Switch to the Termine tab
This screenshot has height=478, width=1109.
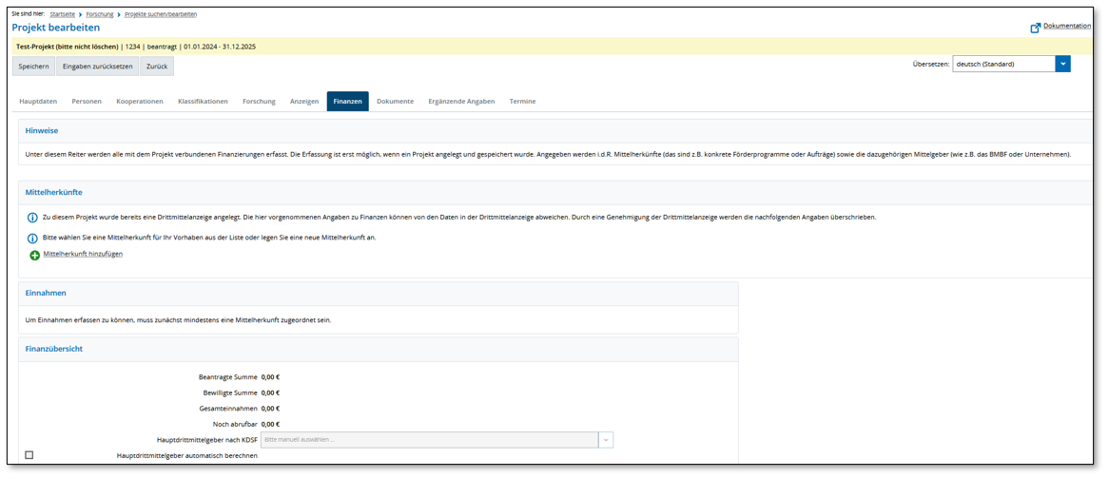click(522, 102)
